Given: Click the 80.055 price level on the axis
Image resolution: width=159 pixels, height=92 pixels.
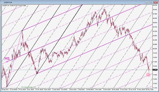Looking at the screenshot, I should tap(155, 49).
